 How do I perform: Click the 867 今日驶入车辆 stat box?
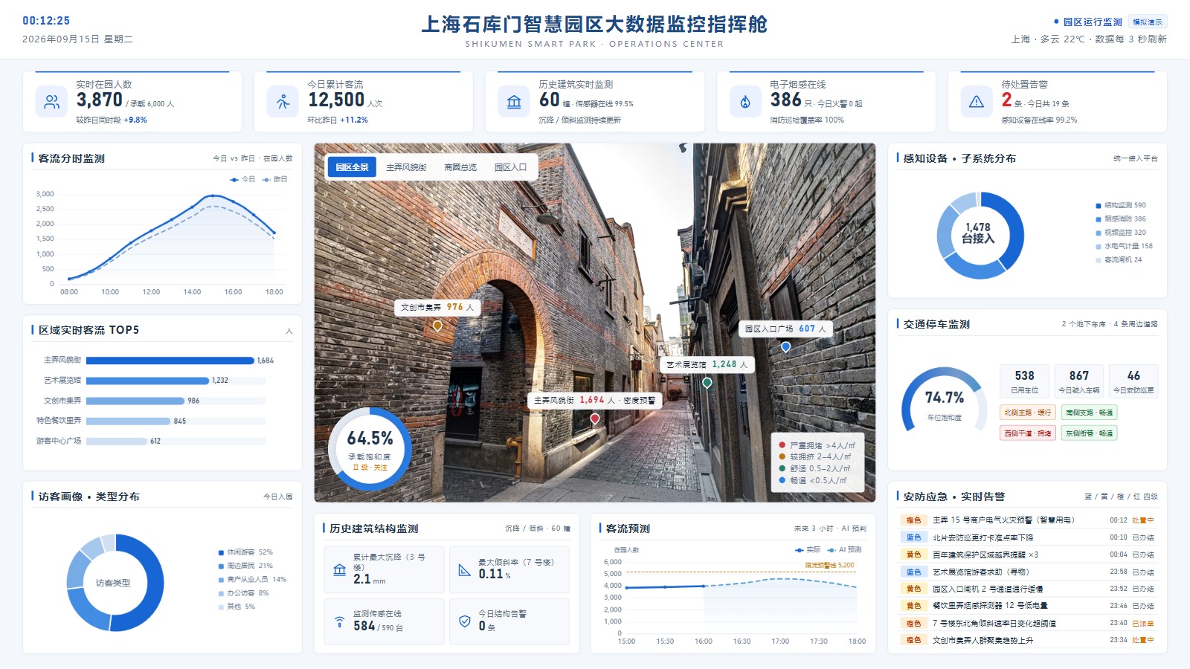pyautogui.click(x=1078, y=381)
